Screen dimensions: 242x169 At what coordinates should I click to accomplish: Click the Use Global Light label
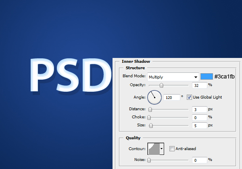coord(207,97)
